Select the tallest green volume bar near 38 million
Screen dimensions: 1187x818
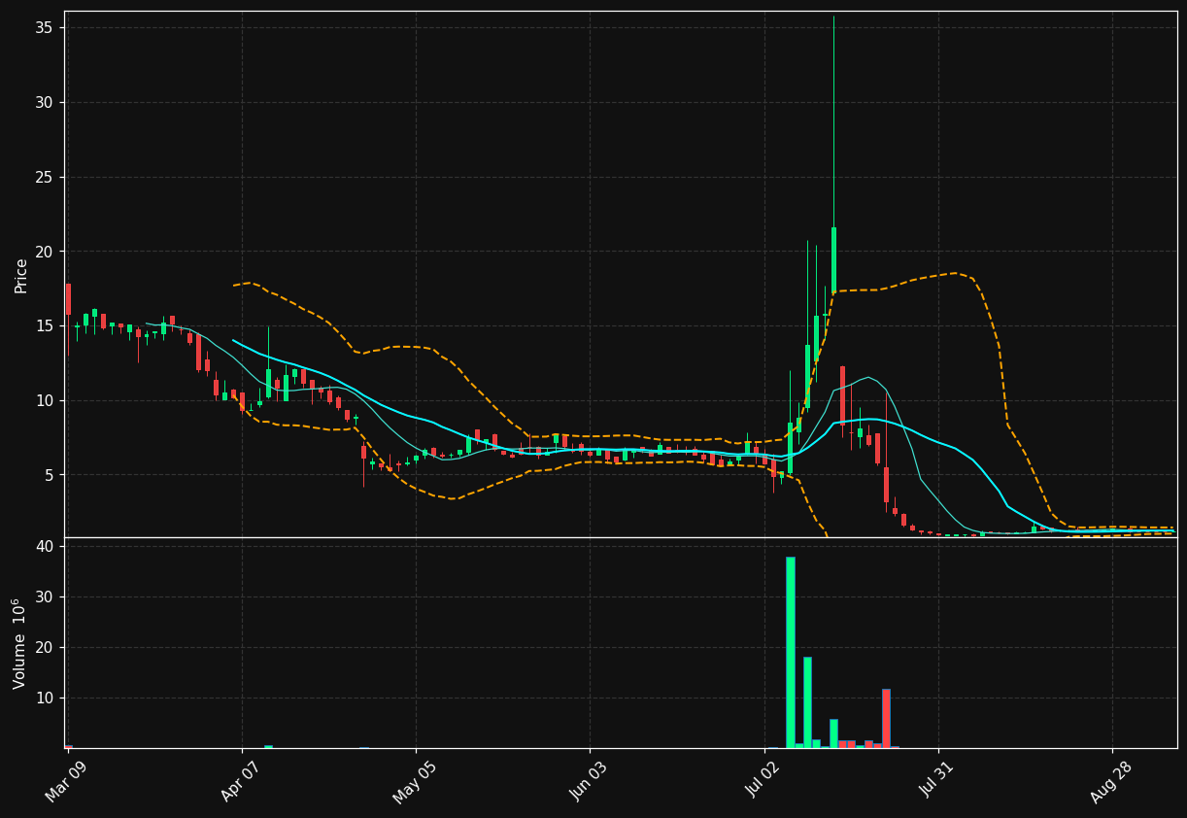click(x=790, y=652)
